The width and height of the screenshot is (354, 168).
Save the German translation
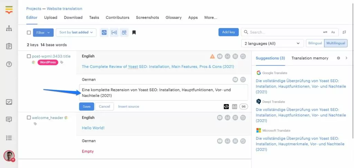click(86, 106)
